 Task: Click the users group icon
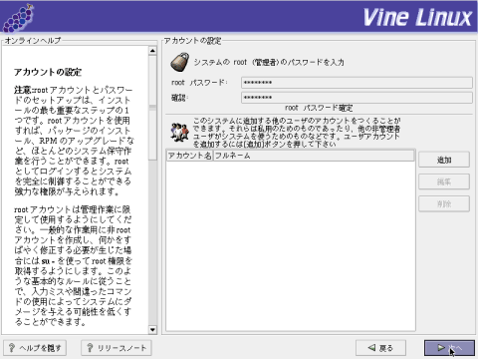(x=179, y=132)
